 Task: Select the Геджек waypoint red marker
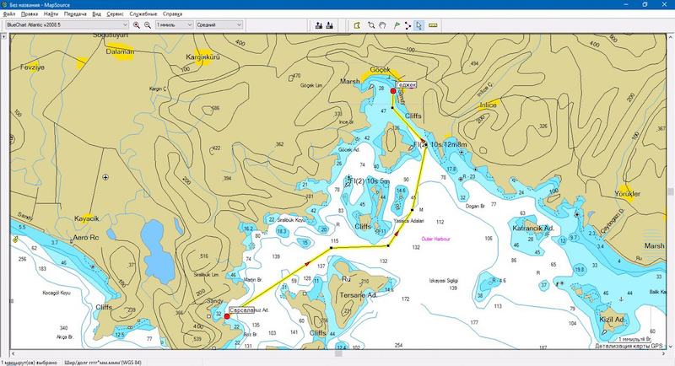(393, 91)
